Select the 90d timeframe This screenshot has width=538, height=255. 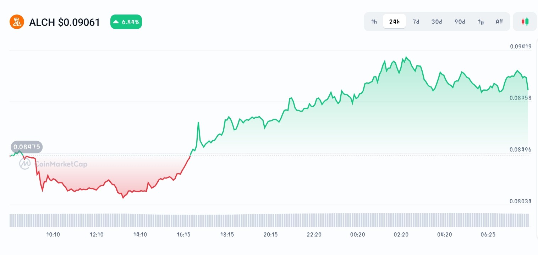460,22
